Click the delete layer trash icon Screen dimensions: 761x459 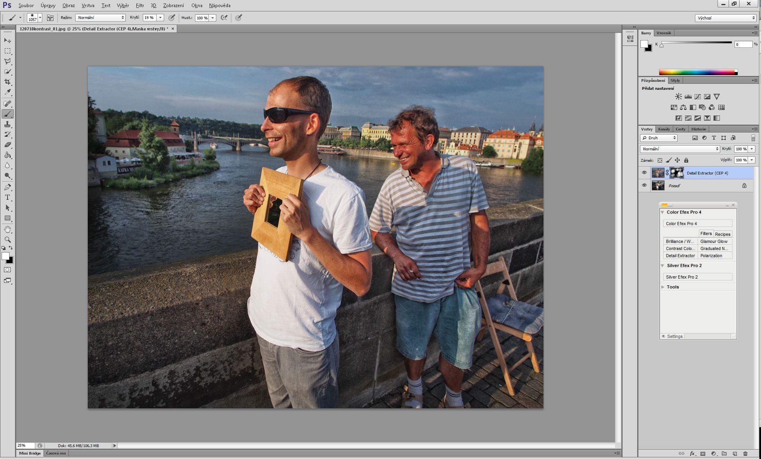745,453
